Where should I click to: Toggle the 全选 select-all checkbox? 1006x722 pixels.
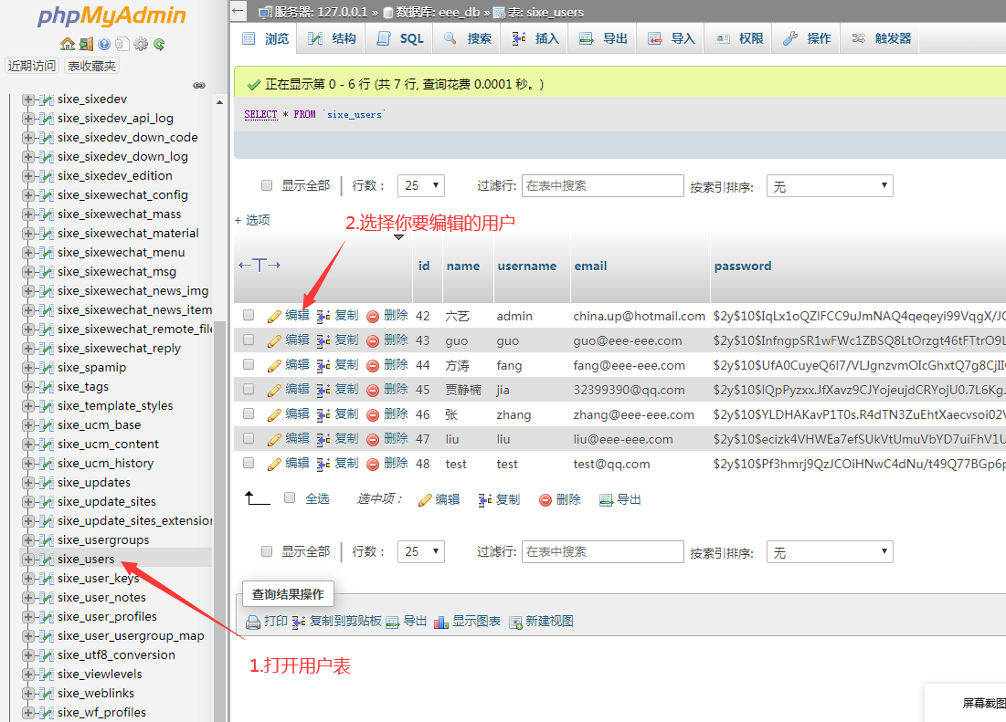(x=290, y=498)
